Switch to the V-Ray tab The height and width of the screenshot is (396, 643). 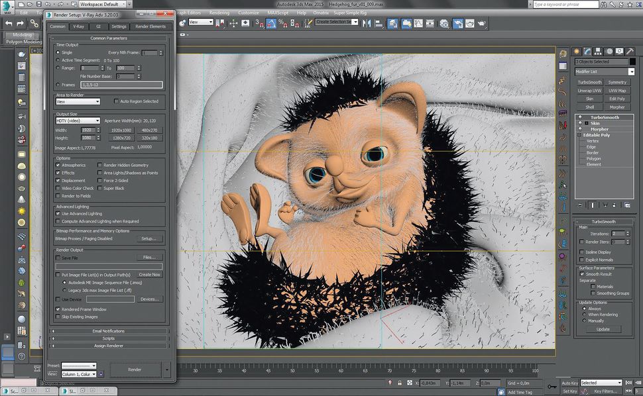click(x=78, y=26)
